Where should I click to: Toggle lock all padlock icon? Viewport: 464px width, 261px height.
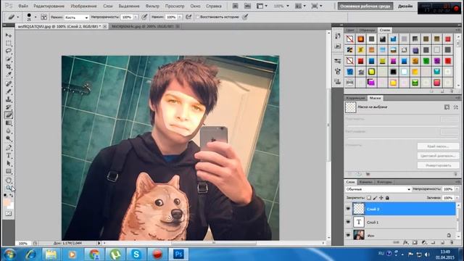387,198
